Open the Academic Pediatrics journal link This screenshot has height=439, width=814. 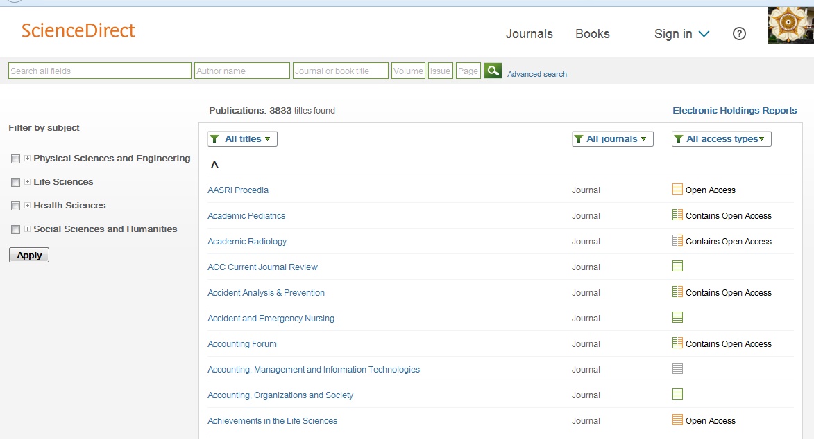(246, 215)
